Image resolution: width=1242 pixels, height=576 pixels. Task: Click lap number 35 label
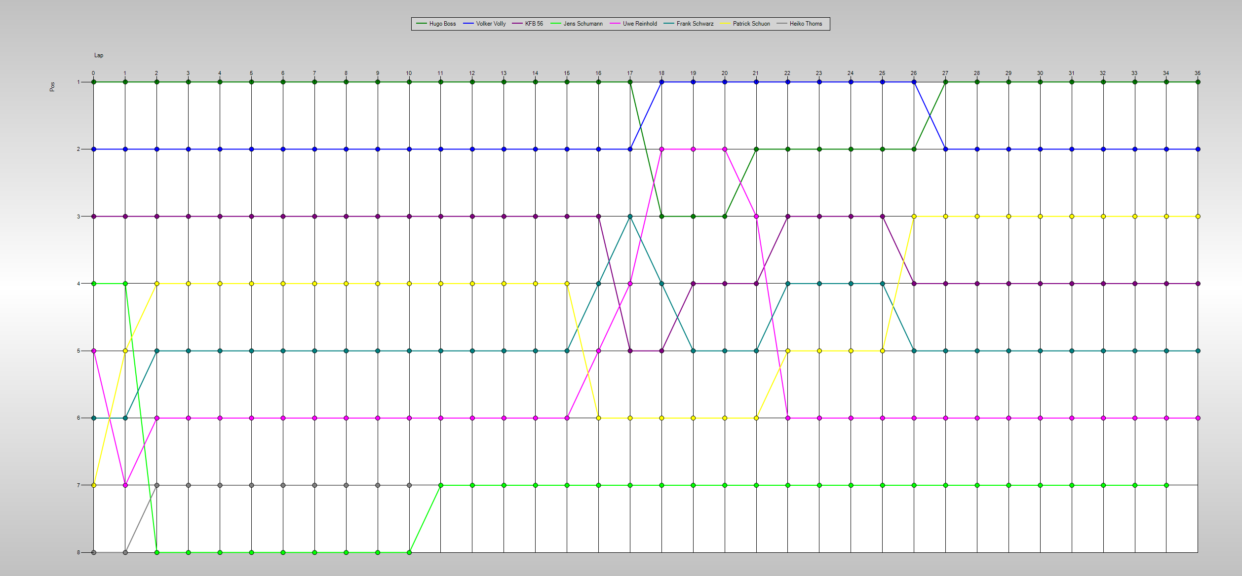[x=1198, y=73]
